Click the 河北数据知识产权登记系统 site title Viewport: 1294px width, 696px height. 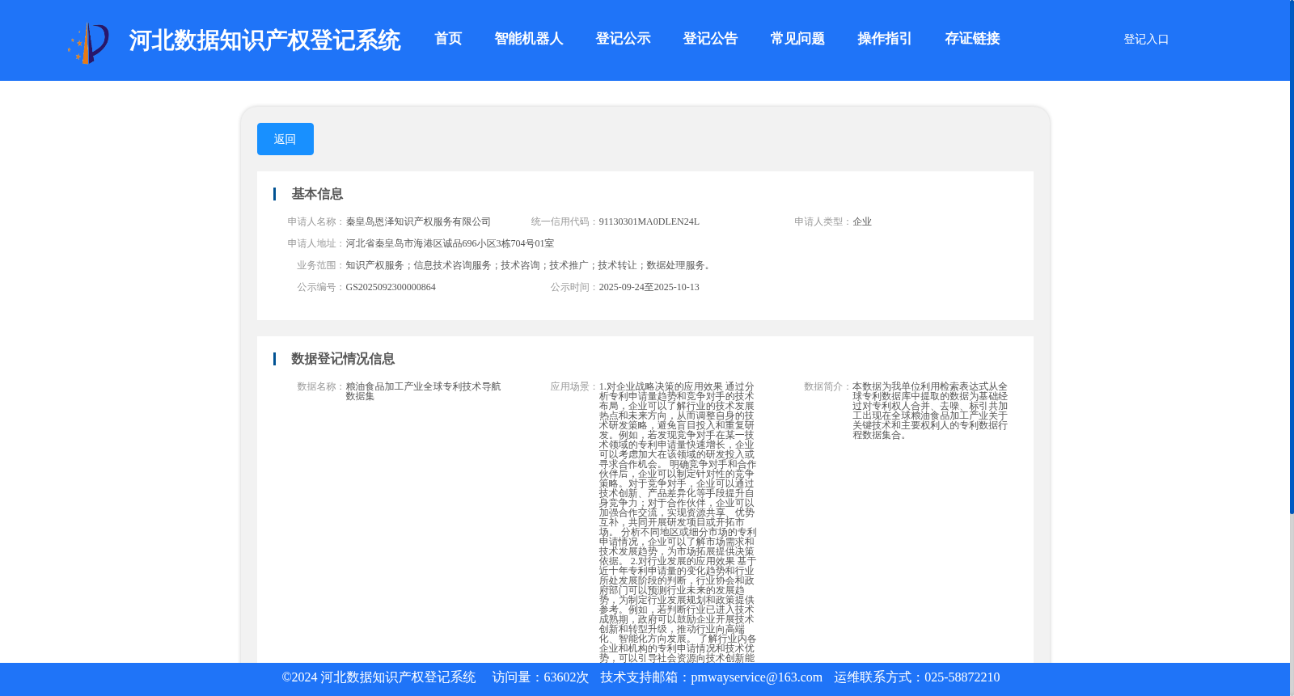coord(264,40)
